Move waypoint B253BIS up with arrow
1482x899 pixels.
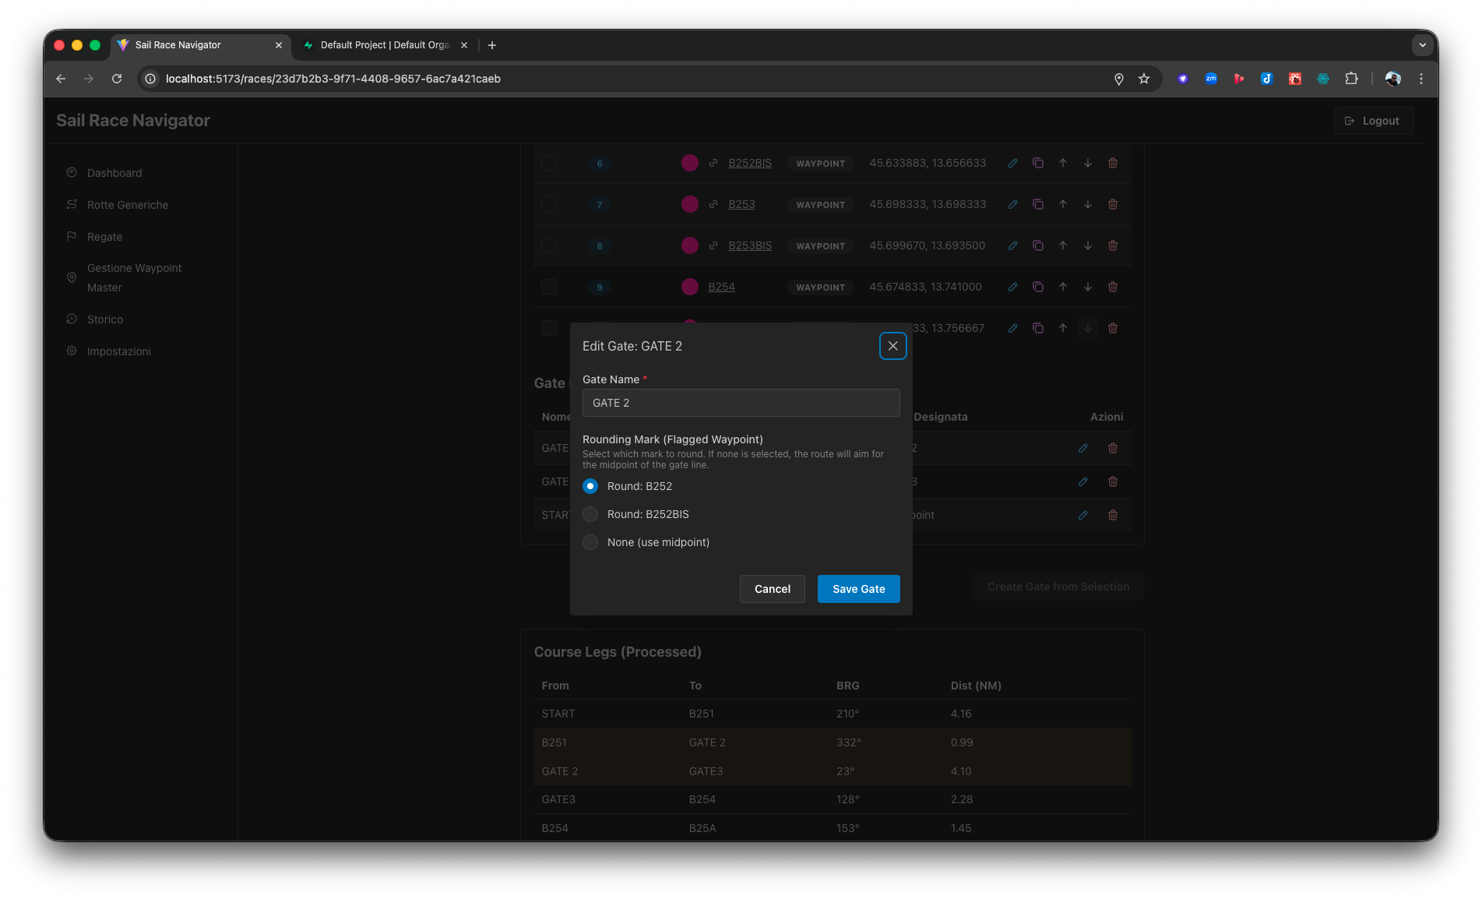1062,245
